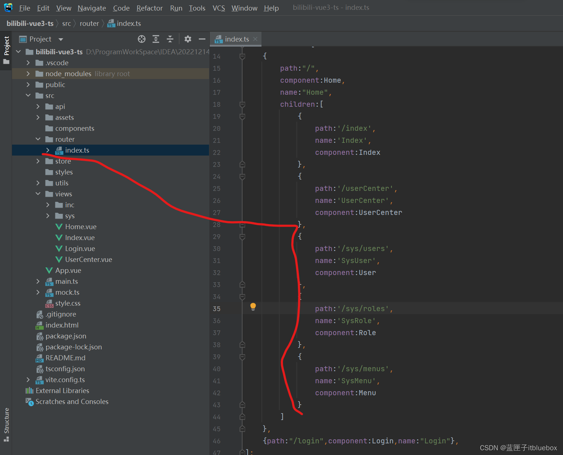563x455 pixels.
Task: Open the Home.vue file
Action: pyautogui.click(x=80, y=227)
